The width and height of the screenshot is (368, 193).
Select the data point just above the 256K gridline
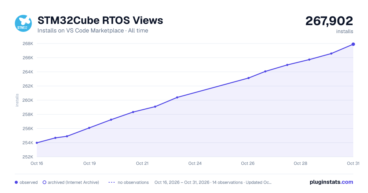89,128
